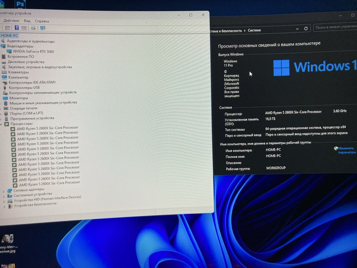Open the Действие menu in Device Manager
The image size is (357, 268).
11,21
